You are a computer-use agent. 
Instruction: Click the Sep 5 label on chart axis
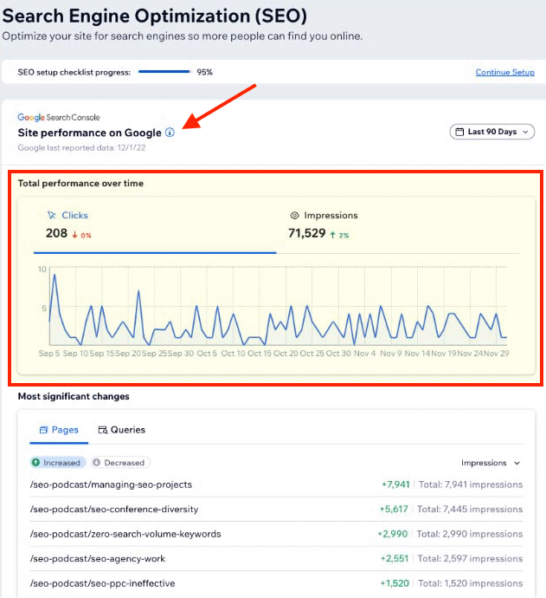click(49, 354)
